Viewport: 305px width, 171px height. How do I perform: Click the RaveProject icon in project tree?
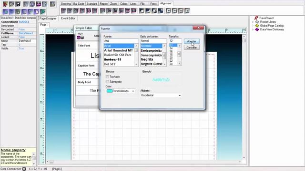pos(256,18)
